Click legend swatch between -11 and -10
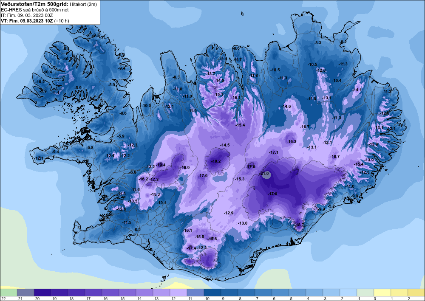 tap(195, 293)
